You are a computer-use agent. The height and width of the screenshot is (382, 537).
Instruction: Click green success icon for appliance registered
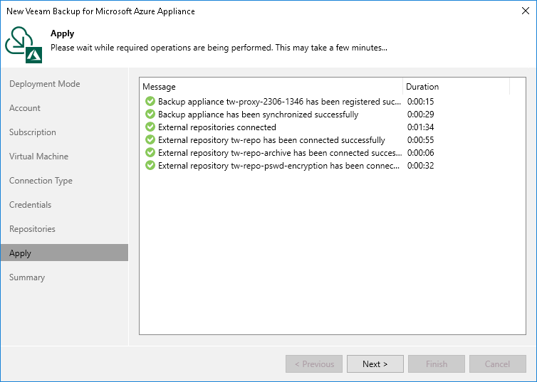(x=150, y=102)
